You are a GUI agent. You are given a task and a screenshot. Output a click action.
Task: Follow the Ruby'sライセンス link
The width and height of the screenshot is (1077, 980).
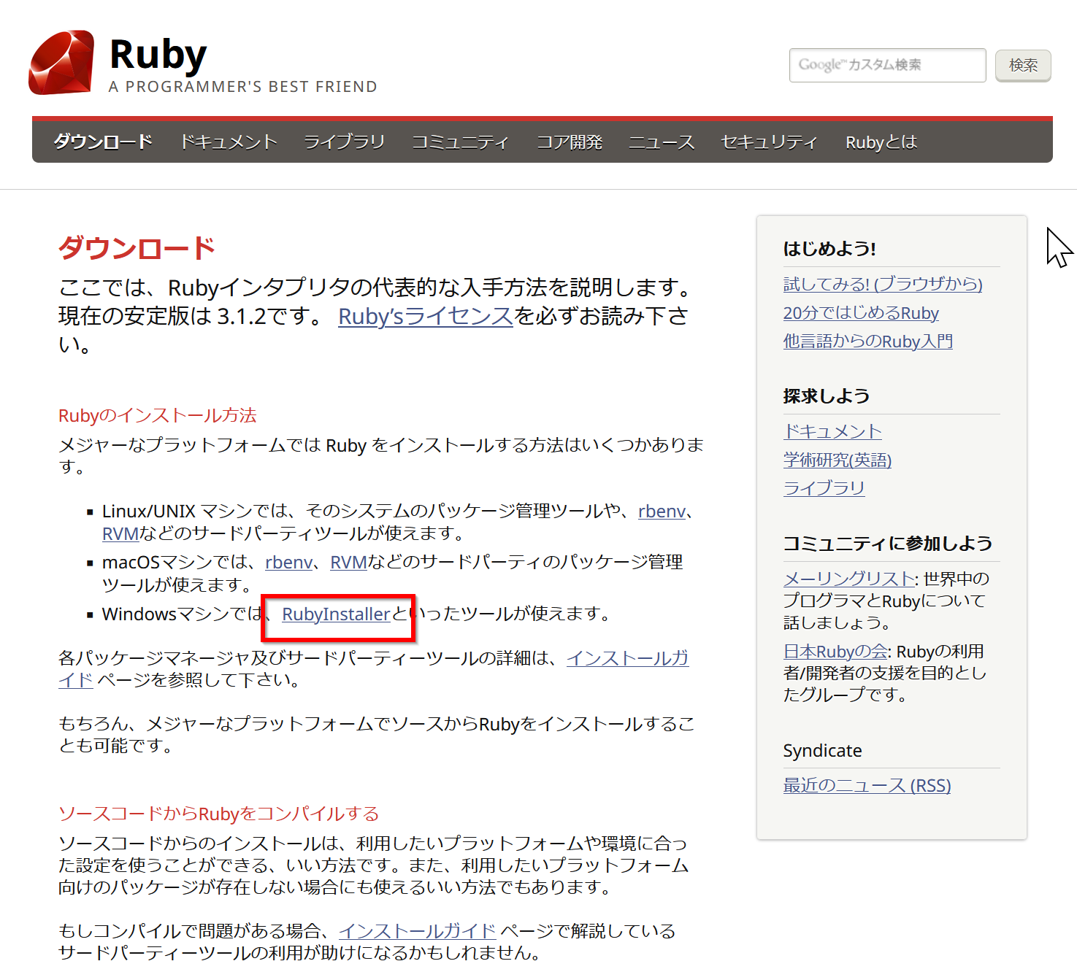[425, 316]
